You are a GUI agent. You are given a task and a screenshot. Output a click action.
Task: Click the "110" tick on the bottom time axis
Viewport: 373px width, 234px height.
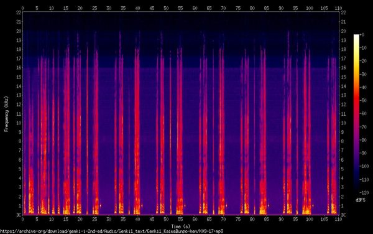click(x=338, y=219)
